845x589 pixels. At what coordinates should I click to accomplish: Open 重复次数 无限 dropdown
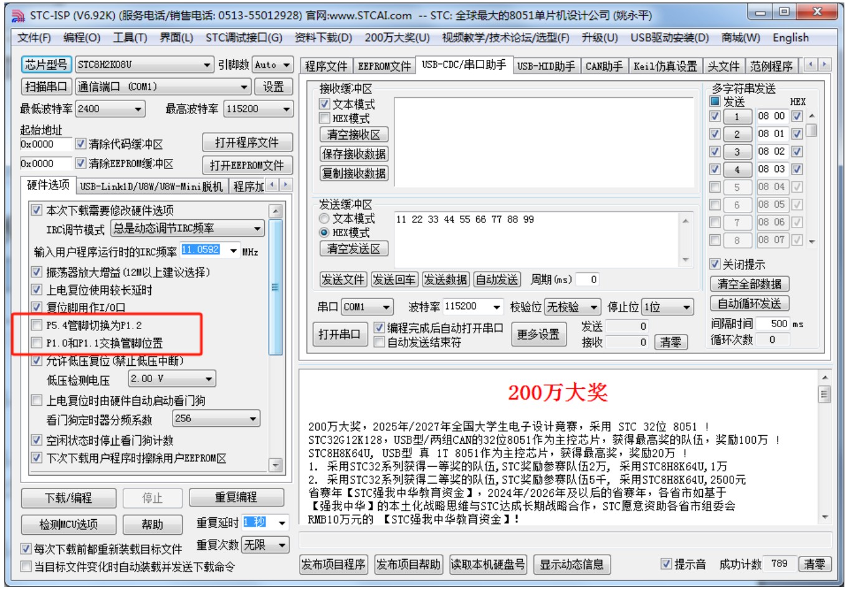point(282,545)
